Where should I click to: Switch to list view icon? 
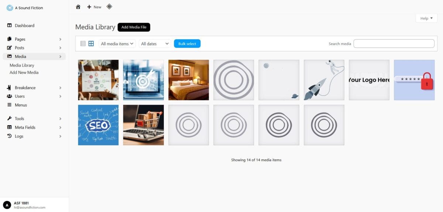click(x=83, y=44)
